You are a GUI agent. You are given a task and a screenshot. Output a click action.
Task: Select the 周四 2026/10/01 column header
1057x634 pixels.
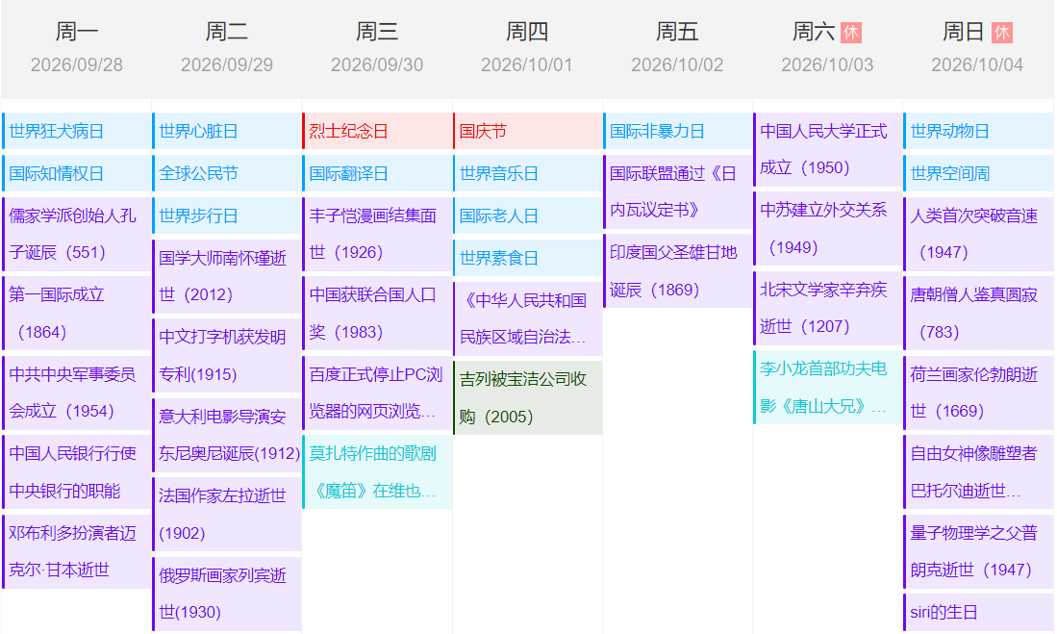tap(527, 48)
